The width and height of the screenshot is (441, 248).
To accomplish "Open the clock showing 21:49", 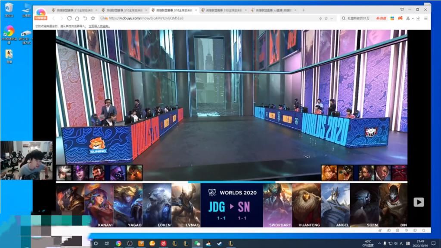I will [x=420, y=243].
